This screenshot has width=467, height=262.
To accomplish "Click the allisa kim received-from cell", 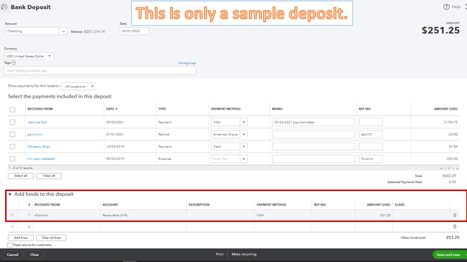I will pyautogui.click(x=66, y=215).
